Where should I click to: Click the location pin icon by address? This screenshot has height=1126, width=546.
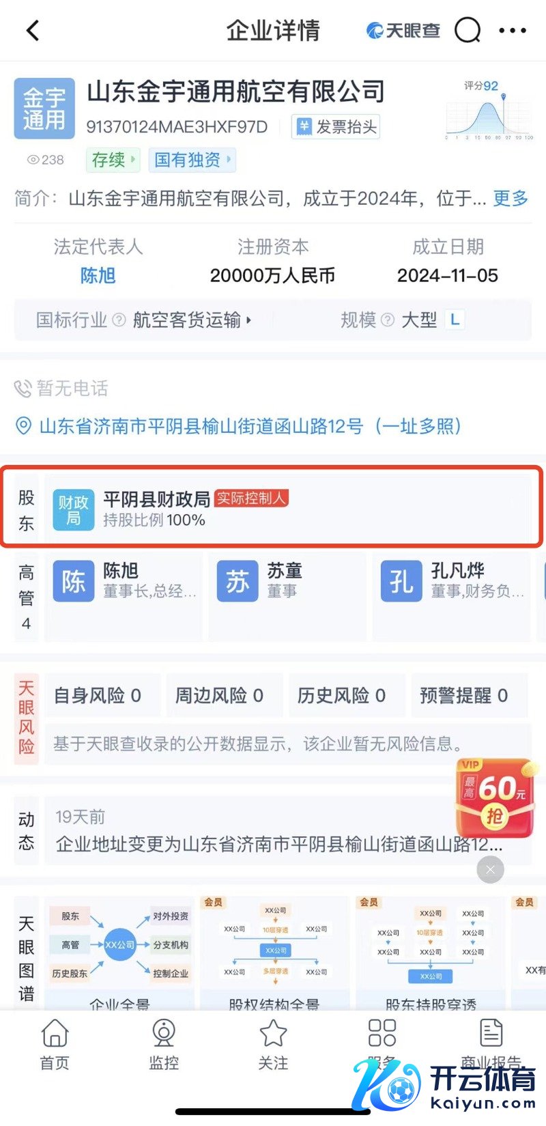pyautogui.click(x=23, y=426)
